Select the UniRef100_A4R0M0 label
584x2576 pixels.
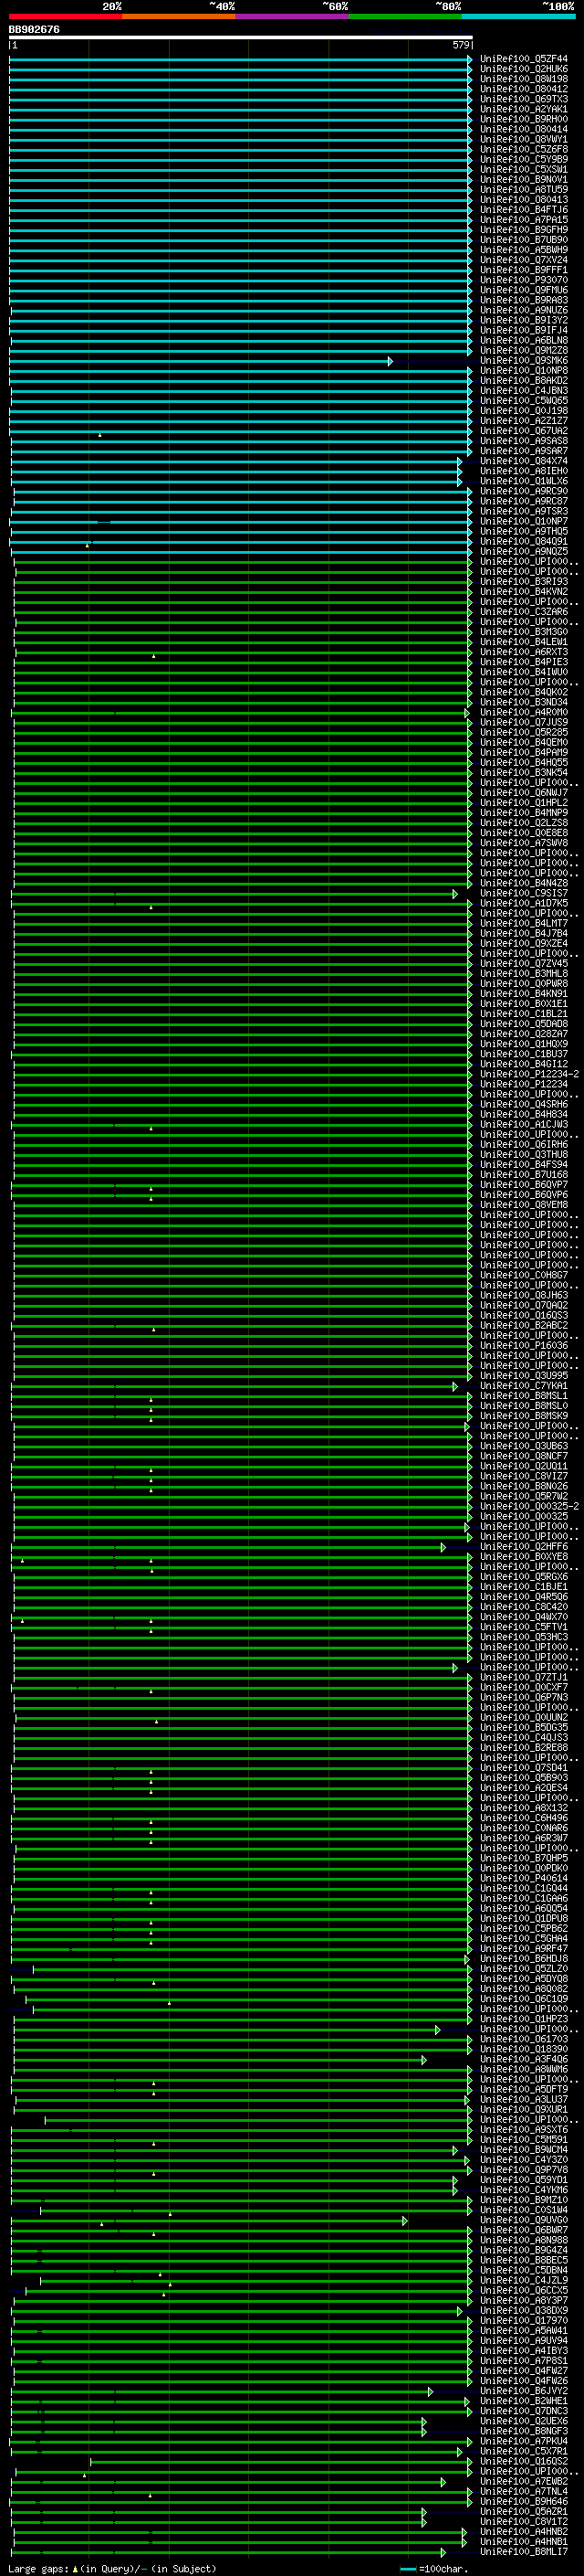524,712
